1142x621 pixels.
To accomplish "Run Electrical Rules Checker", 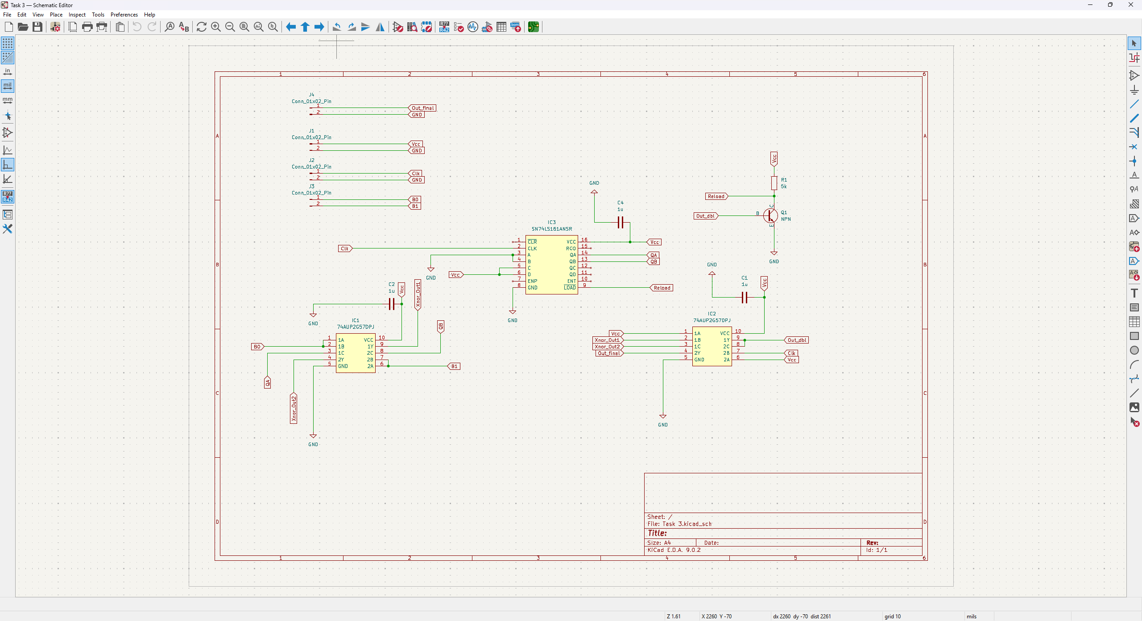I will [x=459, y=27].
